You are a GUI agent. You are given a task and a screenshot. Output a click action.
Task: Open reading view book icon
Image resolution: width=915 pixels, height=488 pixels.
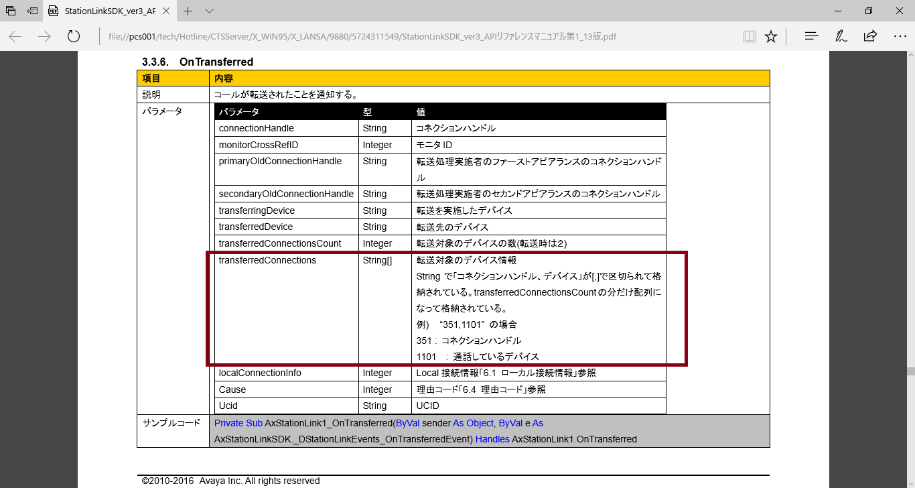(x=749, y=36)
